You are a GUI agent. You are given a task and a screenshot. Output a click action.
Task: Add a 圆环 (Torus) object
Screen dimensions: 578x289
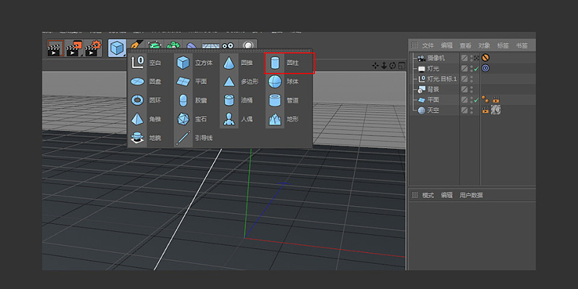tap(137, 100)
